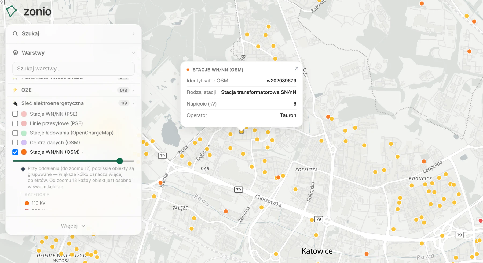The image size is (483, 263).
Task: Click the zonio logo icon
Action: pyautogui.click(x=11, y=12)
